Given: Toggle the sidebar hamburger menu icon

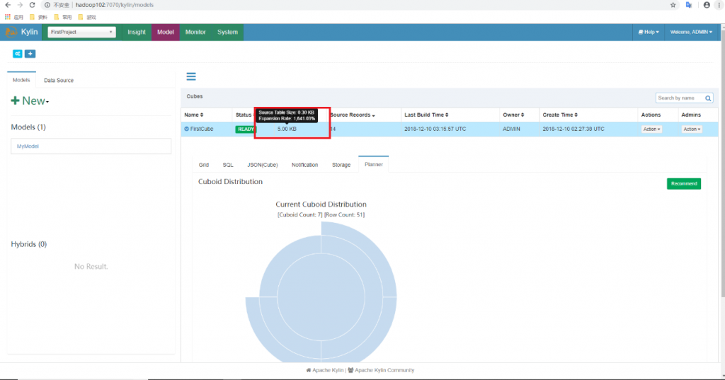Looking at the screenshot, I should pyautogui.click(x=191, y=76).
